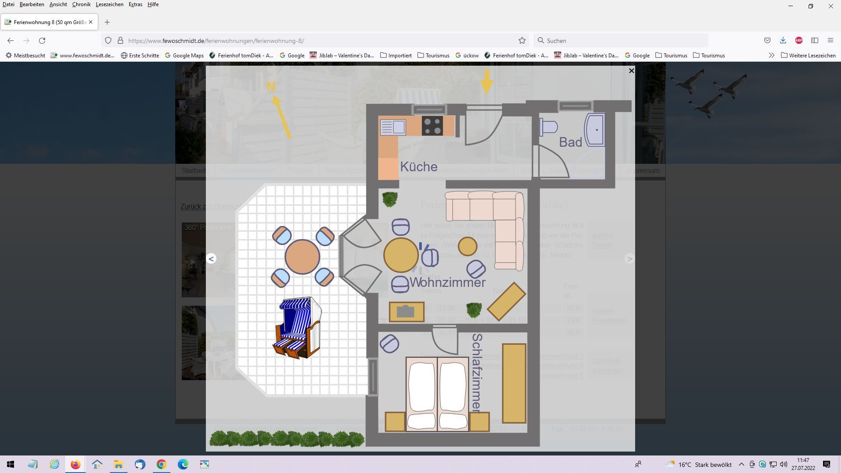Screen dimensions: 841x473
Task: Save page to Pocket
Action: [767, 41]
